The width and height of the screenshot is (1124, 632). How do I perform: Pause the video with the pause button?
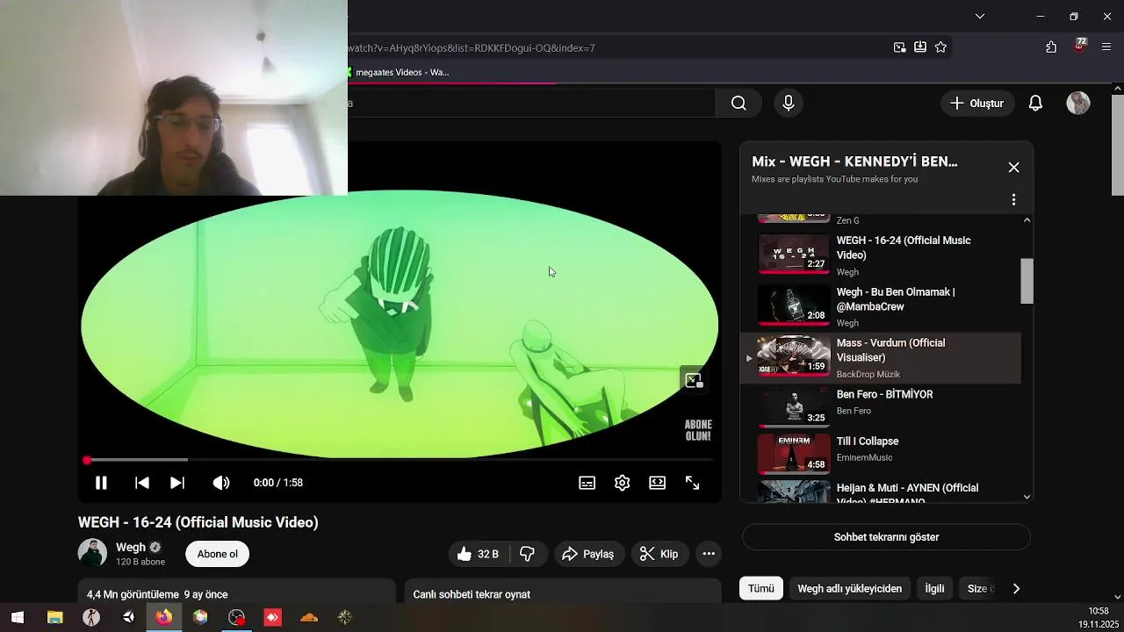[x=101, y=483]
